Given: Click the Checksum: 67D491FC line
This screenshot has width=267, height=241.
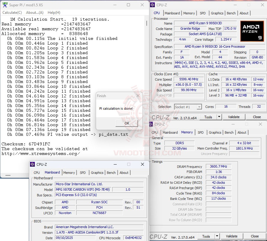Looking at the screenshot, I should [x=26, y=144].
